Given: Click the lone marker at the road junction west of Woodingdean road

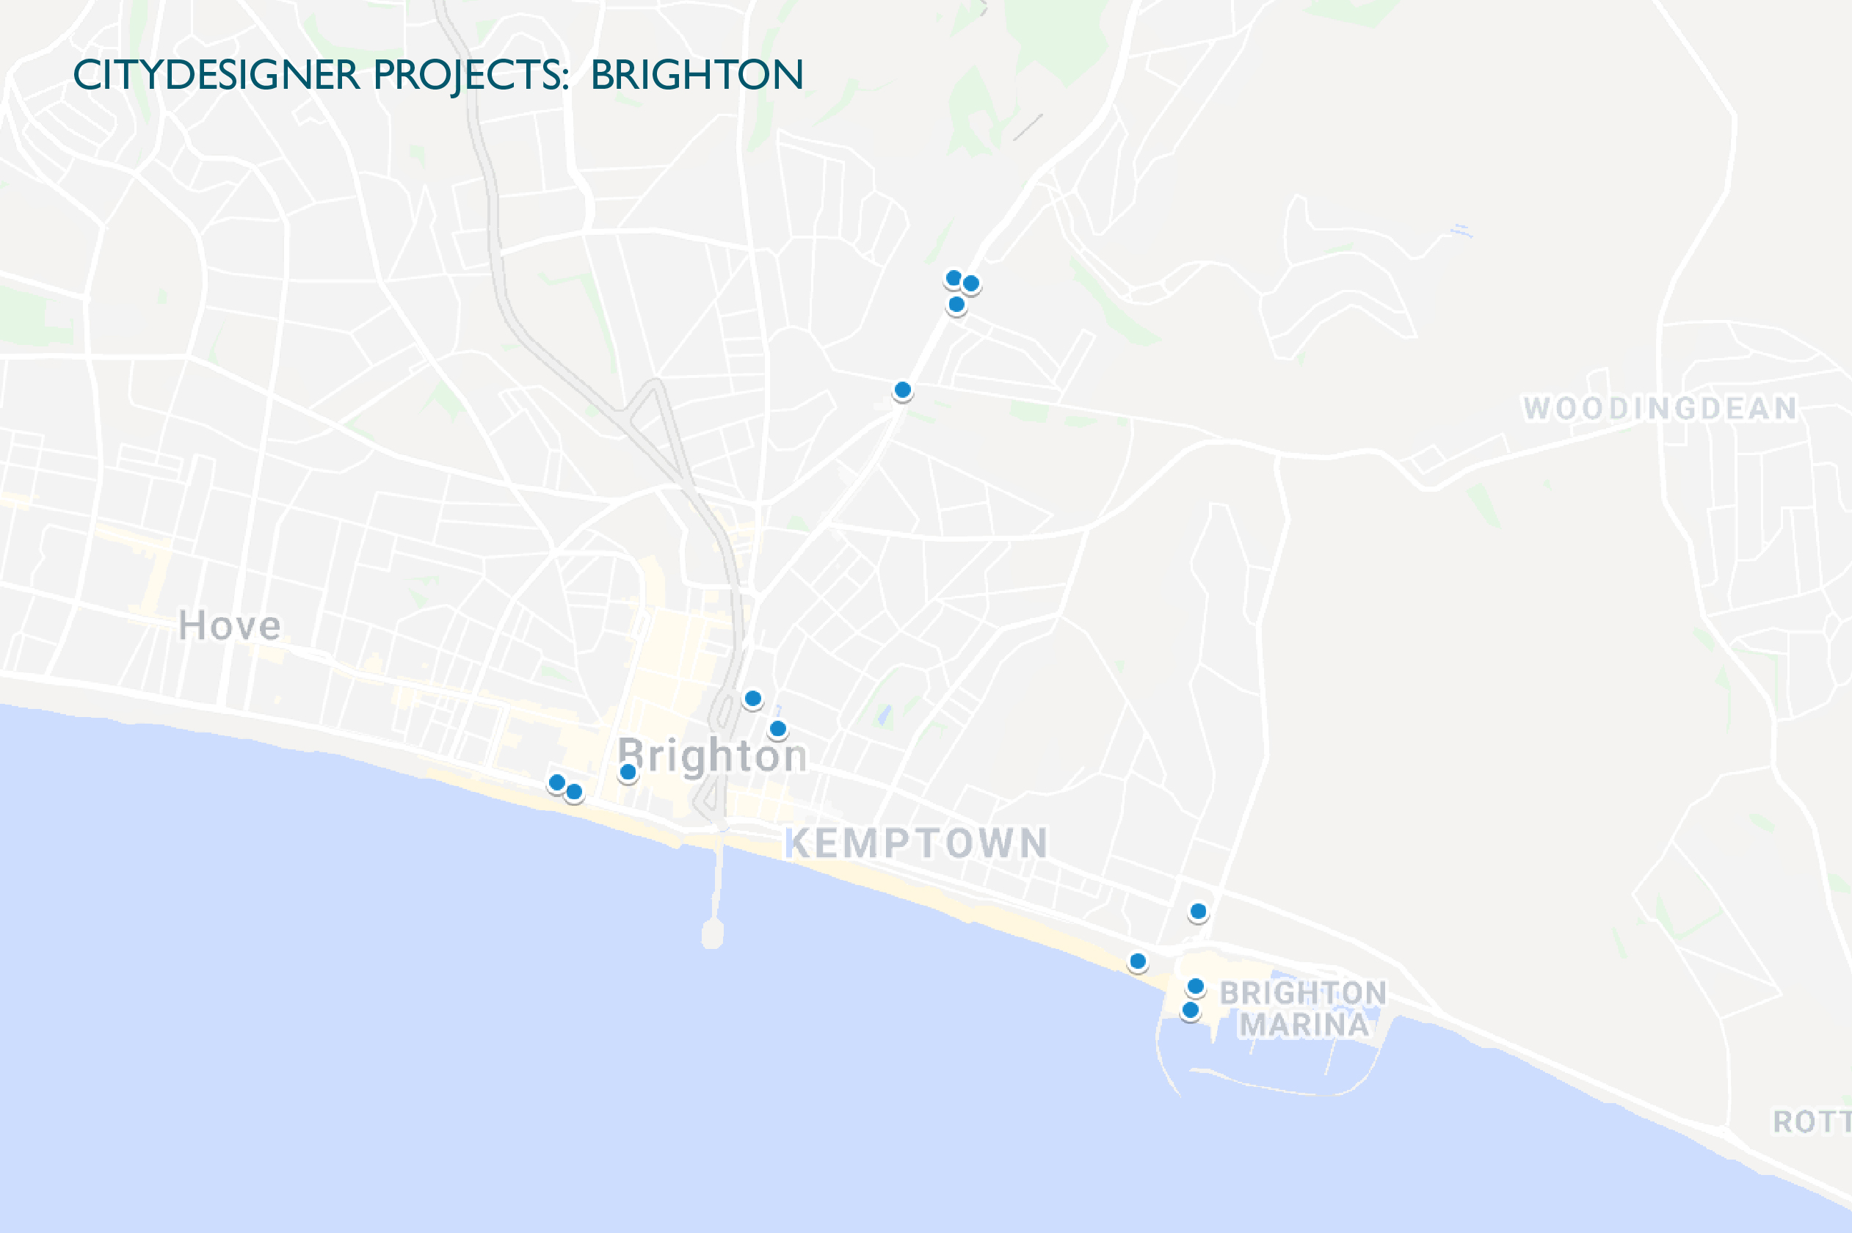Looking at the screenshot, I should (x=903, y=390).
